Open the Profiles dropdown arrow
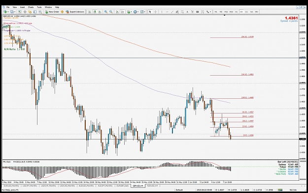The image size is (308, 193). pyautogui.click(x=14, y=12)
